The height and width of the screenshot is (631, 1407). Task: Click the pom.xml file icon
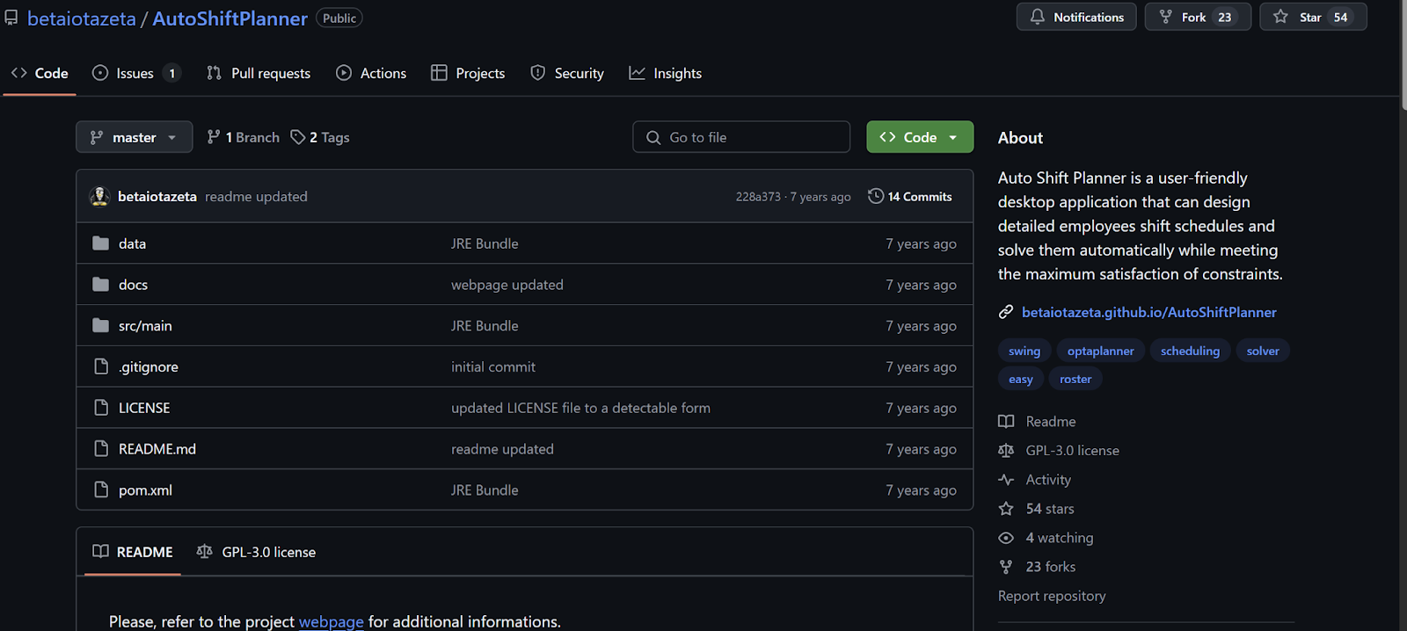coord(101,490)
